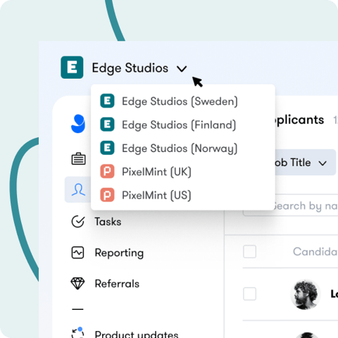This screenshot has width=338, height=338.
Task: Click the first candidate's avatar photo
Action: coord(305,294)
